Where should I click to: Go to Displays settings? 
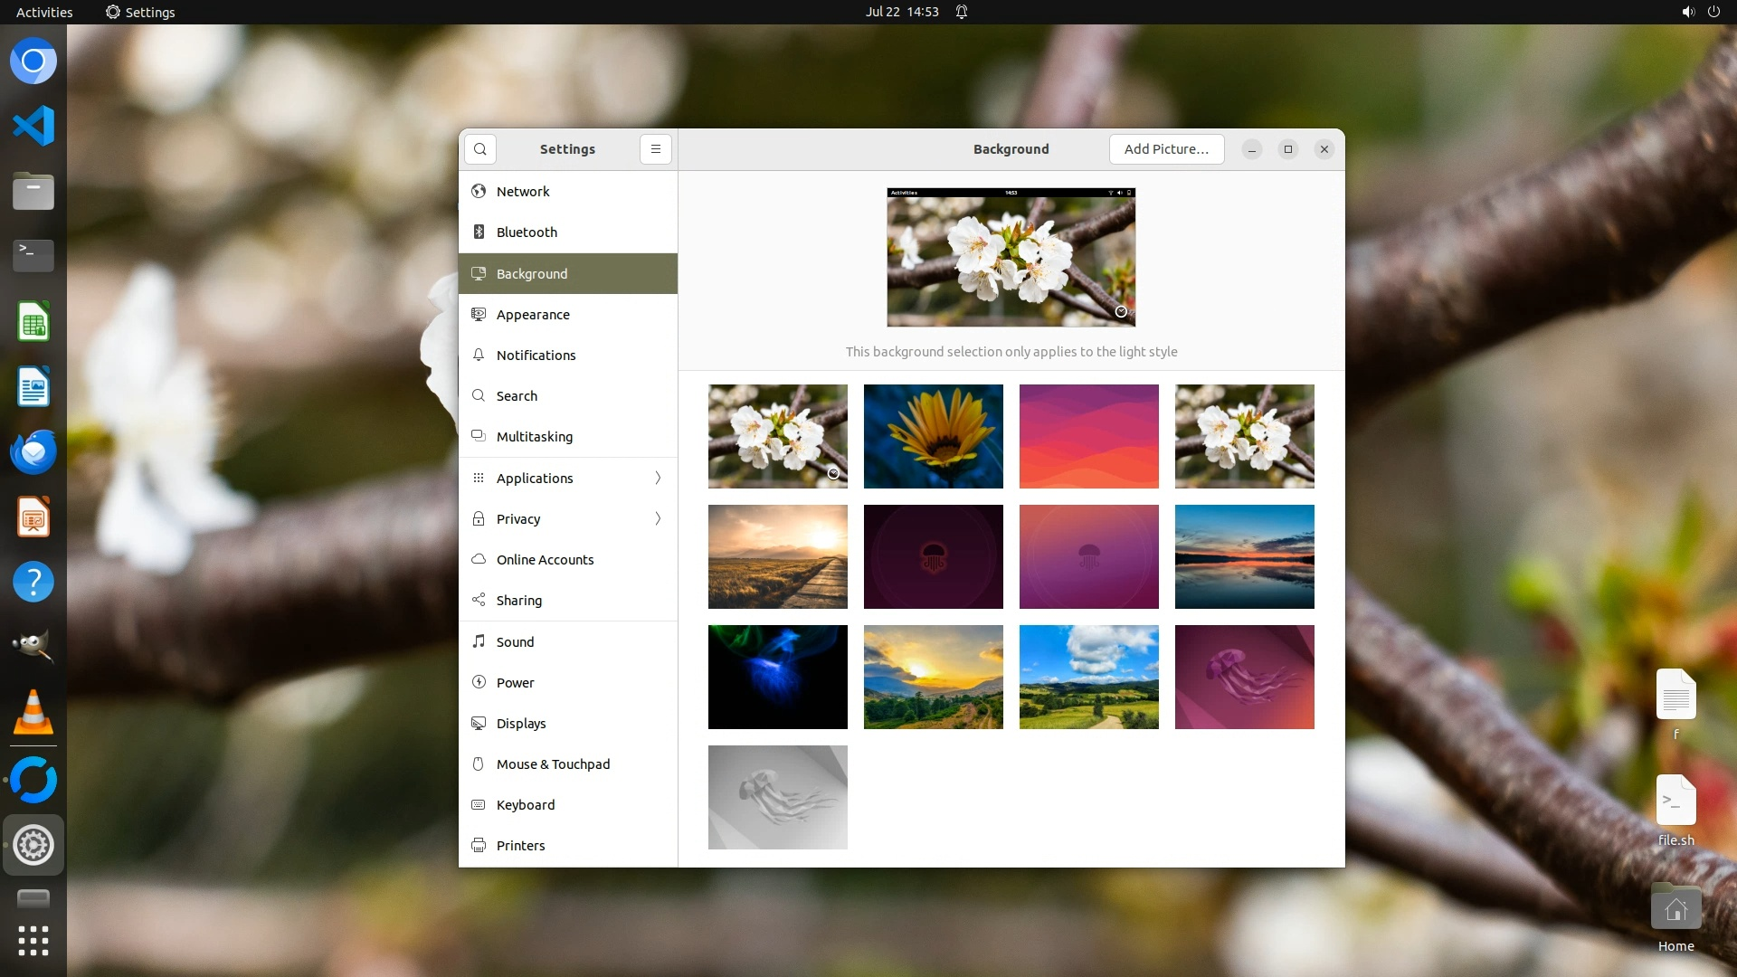coord(521,724)
